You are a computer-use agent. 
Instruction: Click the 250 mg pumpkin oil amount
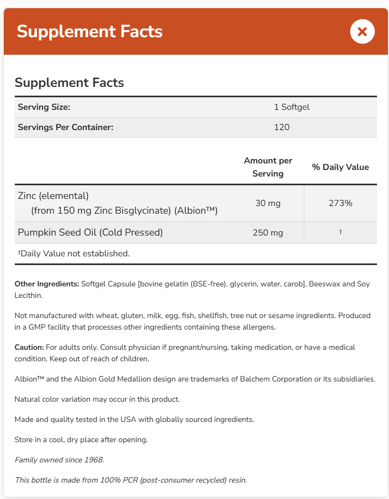click(x=268, y=233)
